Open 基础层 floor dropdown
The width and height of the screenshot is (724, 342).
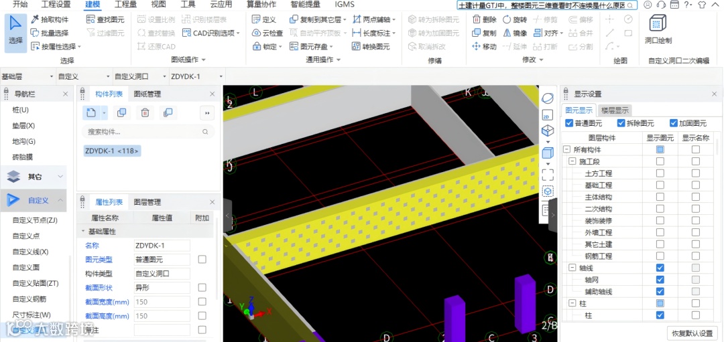(27, 76)
